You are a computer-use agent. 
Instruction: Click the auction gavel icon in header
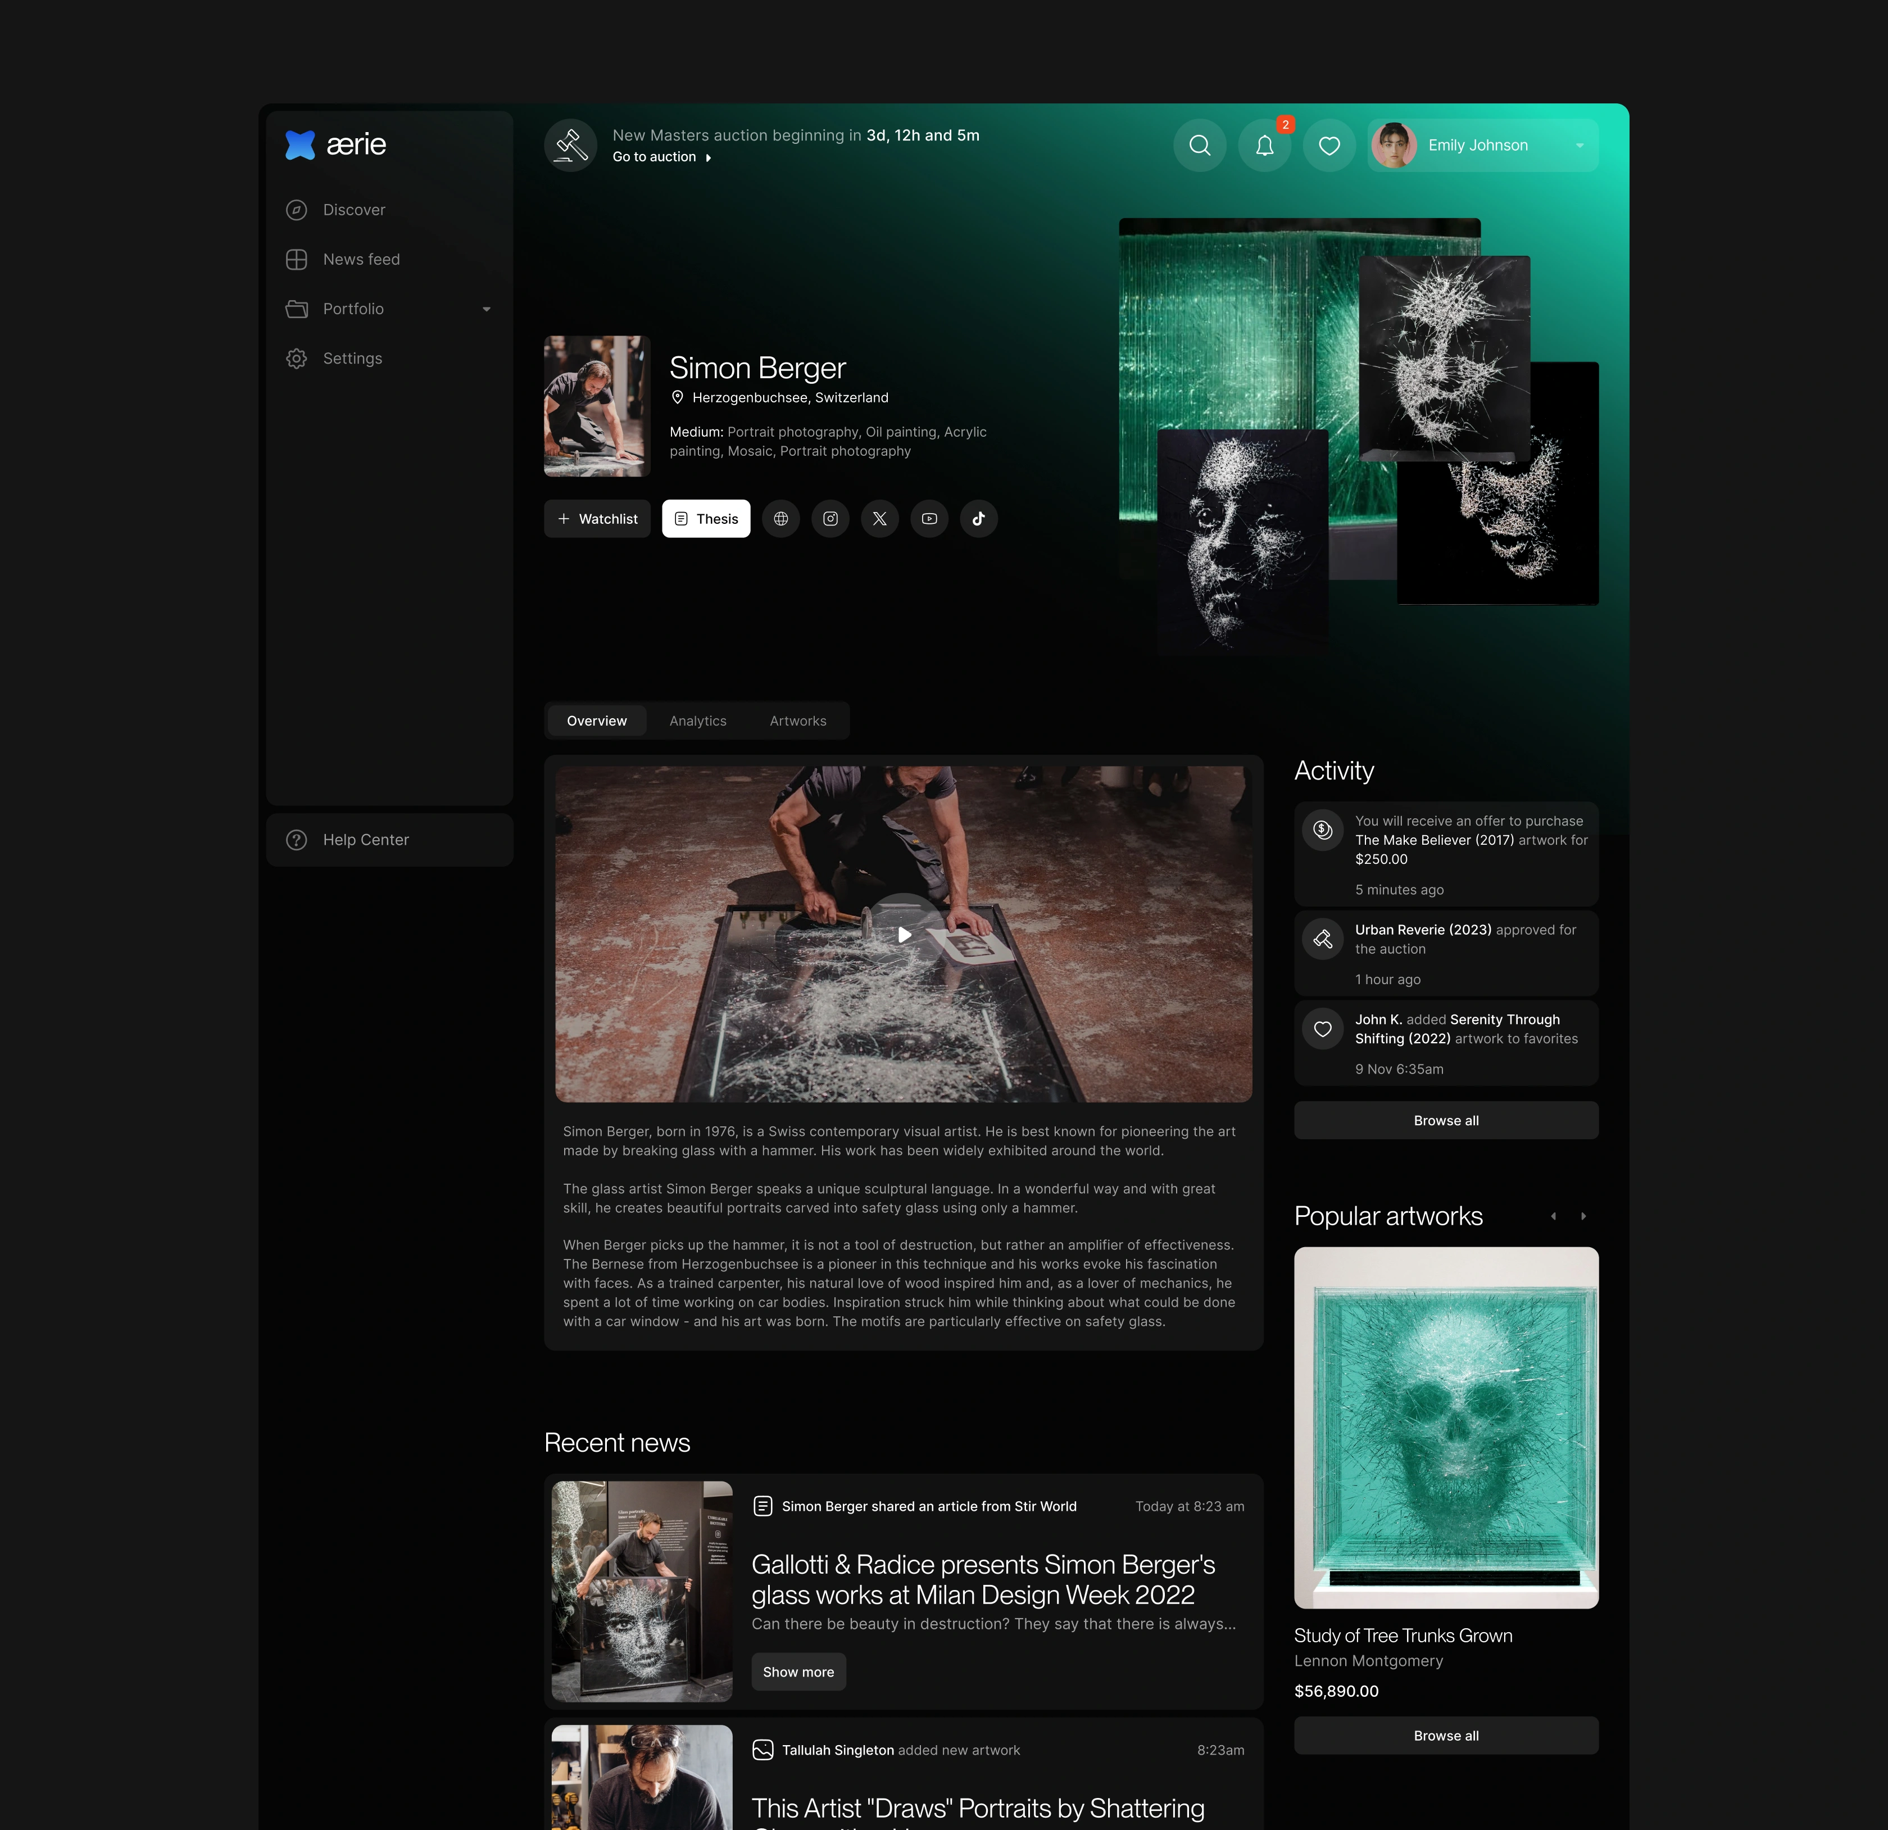[571, 146]
